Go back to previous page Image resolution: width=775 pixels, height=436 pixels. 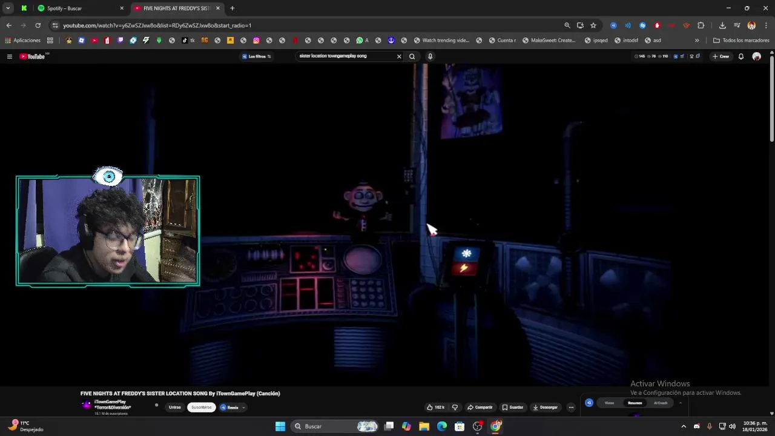tap(8, 25)
